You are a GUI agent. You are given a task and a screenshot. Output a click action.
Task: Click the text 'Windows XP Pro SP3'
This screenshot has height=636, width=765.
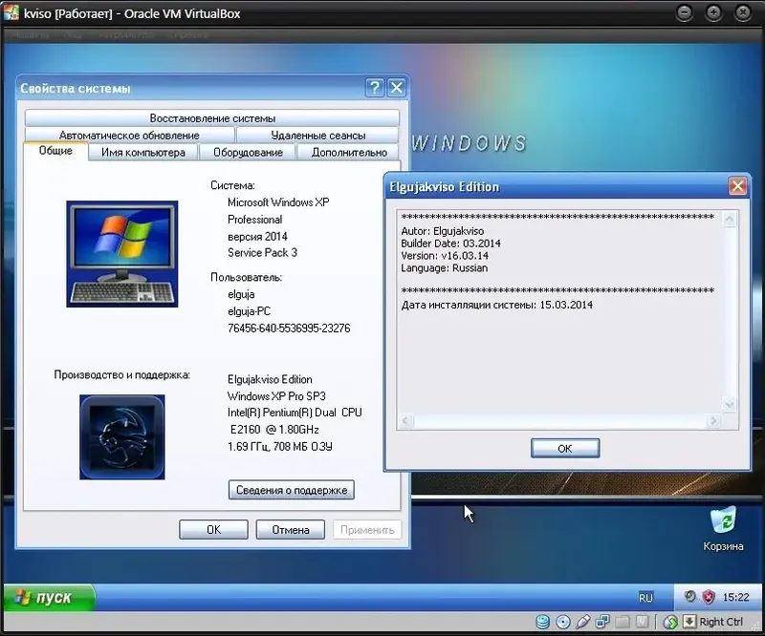pyautogui.click(x=276, y=396)
